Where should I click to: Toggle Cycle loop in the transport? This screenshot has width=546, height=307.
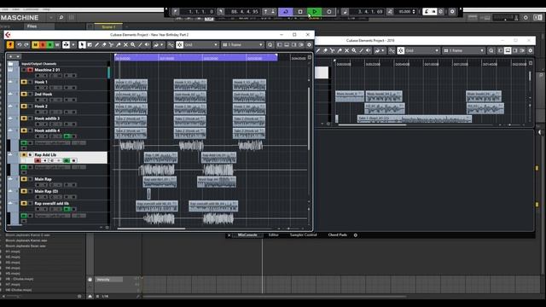click(x=286, y=11)
